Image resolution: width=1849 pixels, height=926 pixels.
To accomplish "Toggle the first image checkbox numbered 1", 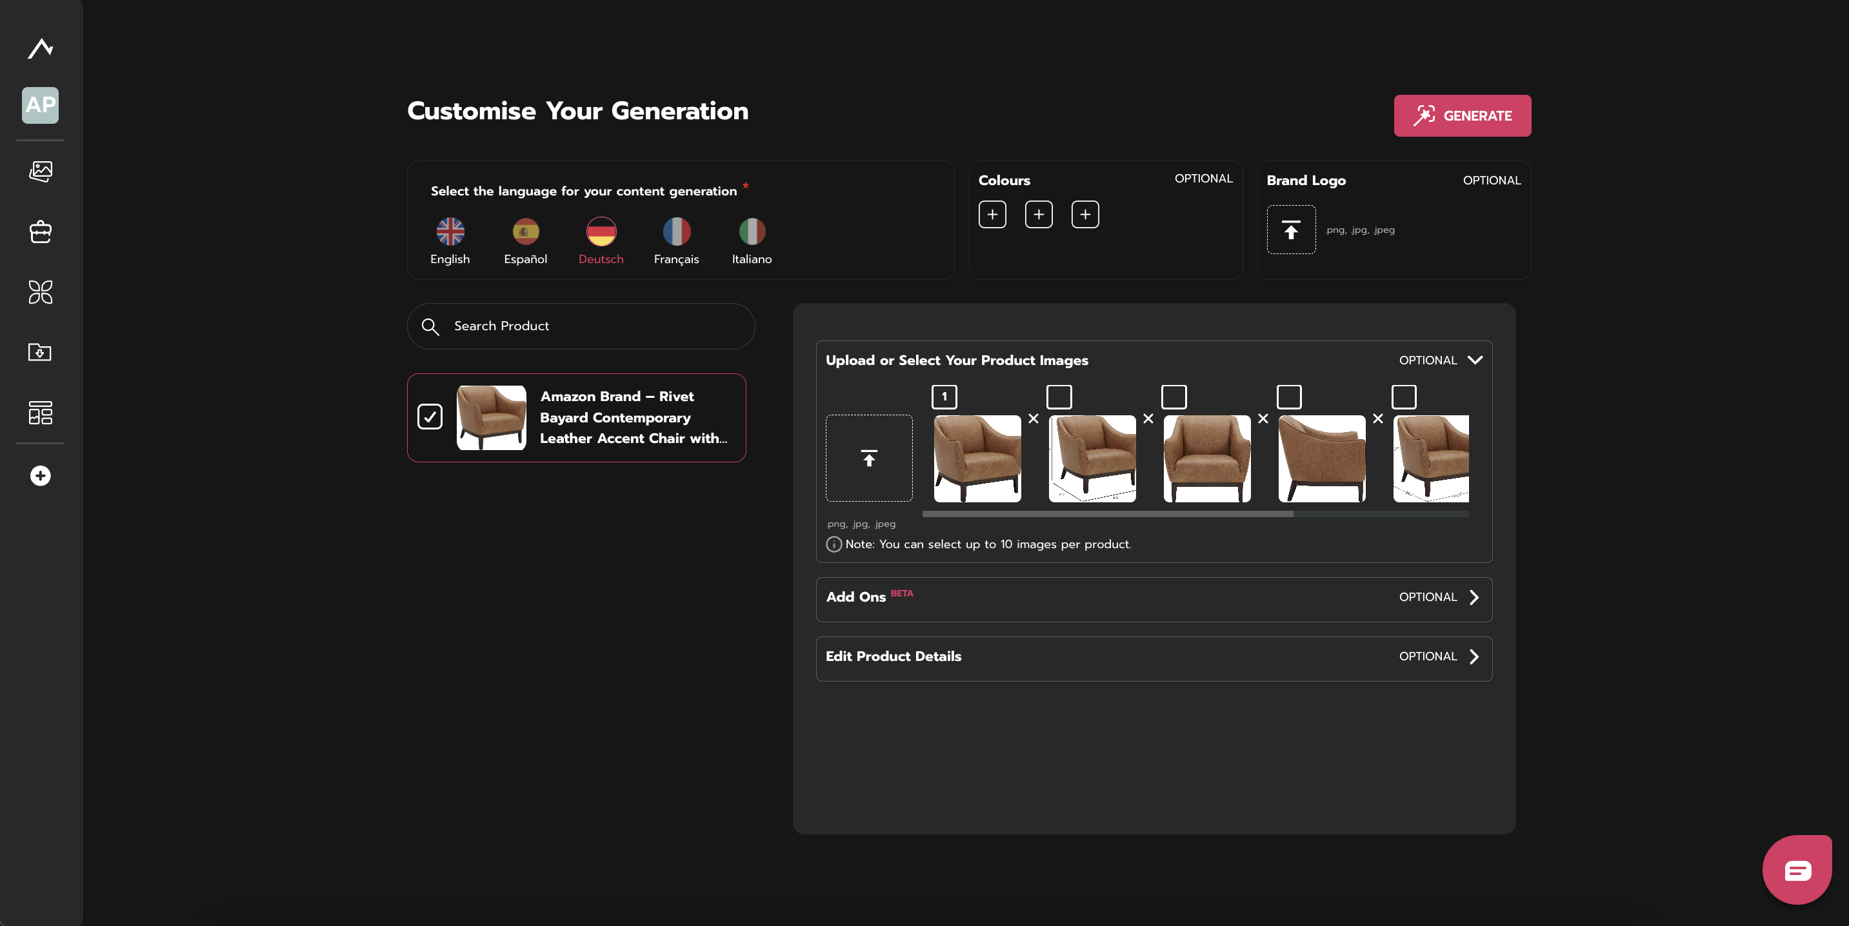I will (944, 397).
